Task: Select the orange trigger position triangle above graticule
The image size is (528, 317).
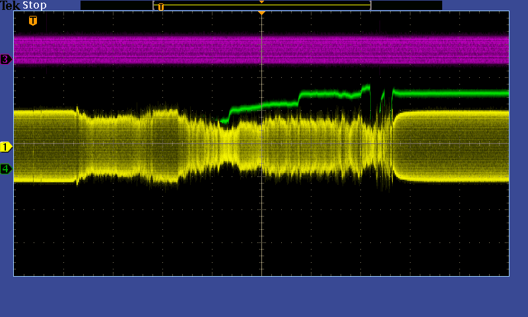Action: point(261,13)
